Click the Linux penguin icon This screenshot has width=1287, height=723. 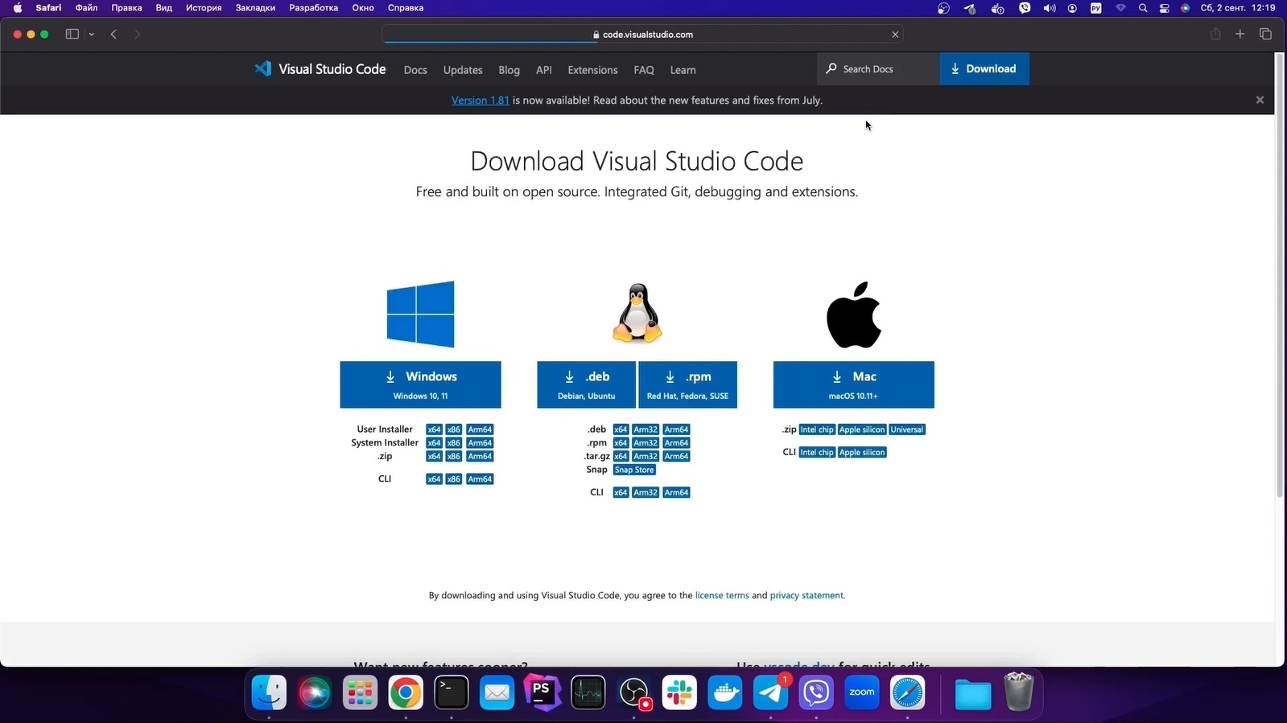(x=637, y=314)
